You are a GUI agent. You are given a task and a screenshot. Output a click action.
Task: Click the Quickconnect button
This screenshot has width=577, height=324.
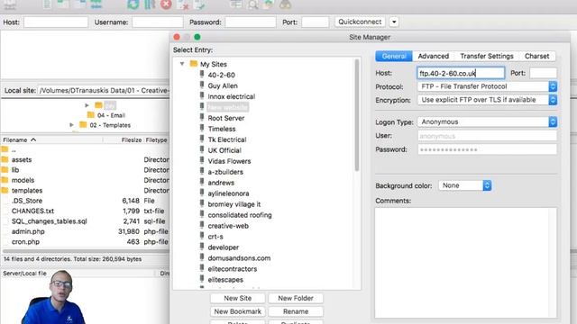(x=360, y=22)
